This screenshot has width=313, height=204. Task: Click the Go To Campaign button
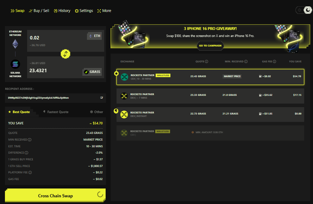[210, 45]
